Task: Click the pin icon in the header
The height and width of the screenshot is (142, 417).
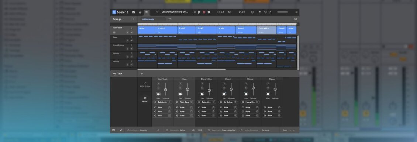Action: pyautogui.click(x=259, y=12)
